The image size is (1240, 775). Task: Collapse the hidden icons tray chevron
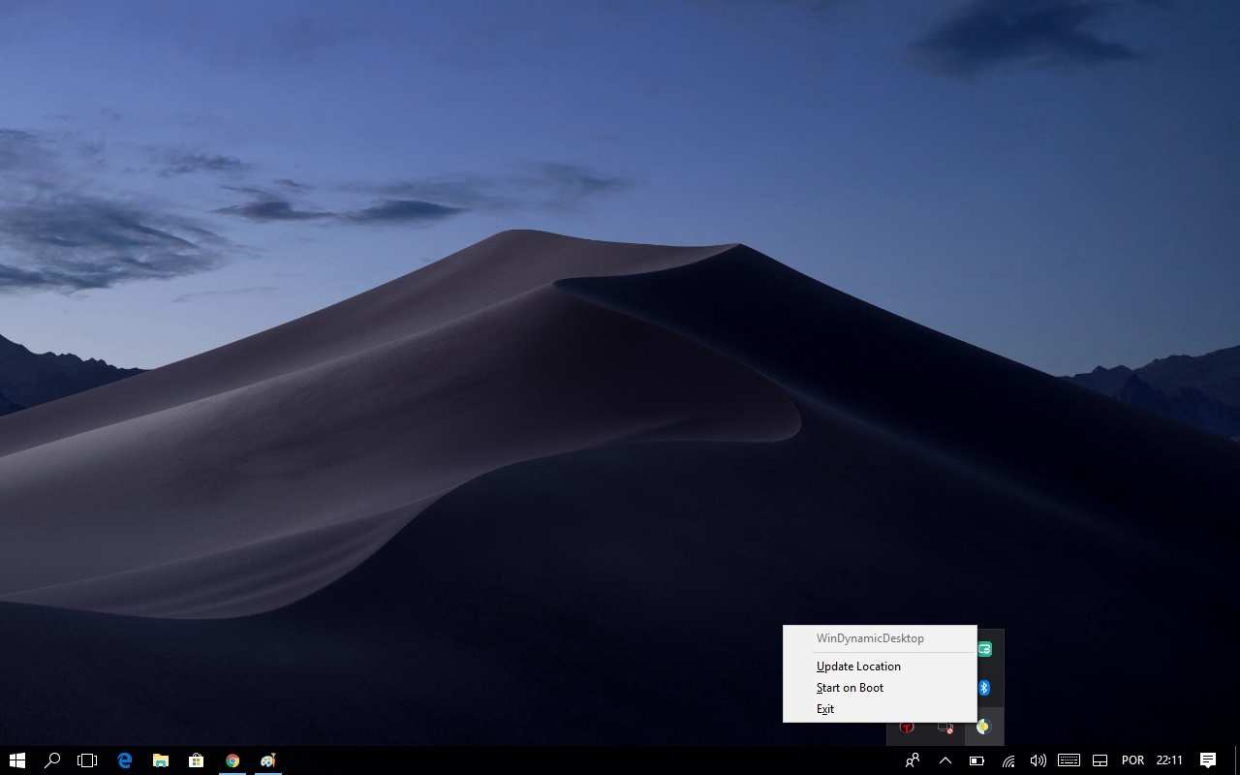(x=945, y=760)
